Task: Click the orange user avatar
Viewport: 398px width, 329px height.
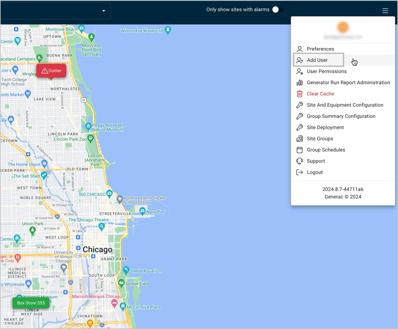Action: (343, 27)
